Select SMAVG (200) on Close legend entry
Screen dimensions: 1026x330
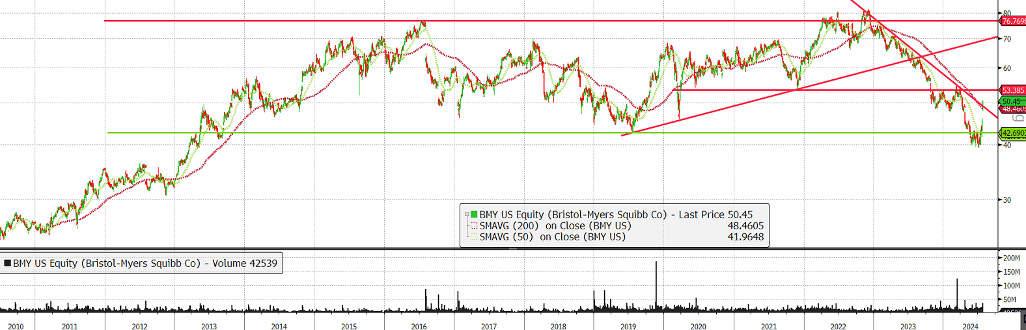(x=555, y=225)
